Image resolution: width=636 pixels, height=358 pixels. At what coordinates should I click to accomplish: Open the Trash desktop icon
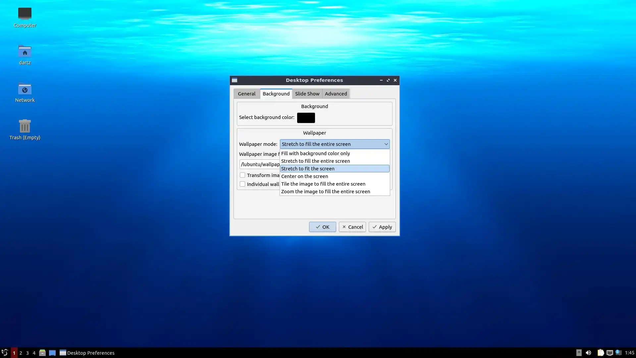click(25, 126)
